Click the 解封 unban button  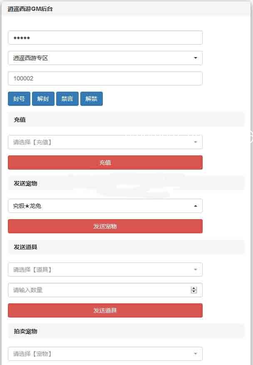[43, 99]
